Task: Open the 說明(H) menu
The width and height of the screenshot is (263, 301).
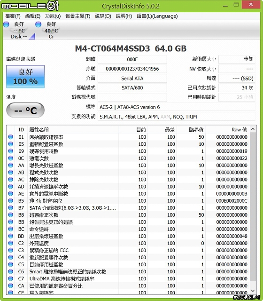Action: (x=124, y=16)
